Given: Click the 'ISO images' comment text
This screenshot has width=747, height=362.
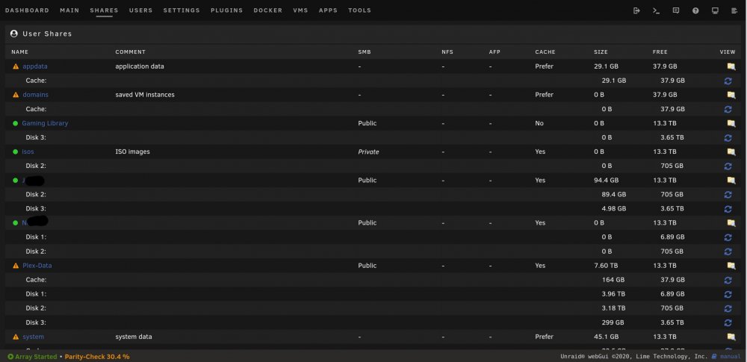Looking at the screenshot, I should [132, 152].
